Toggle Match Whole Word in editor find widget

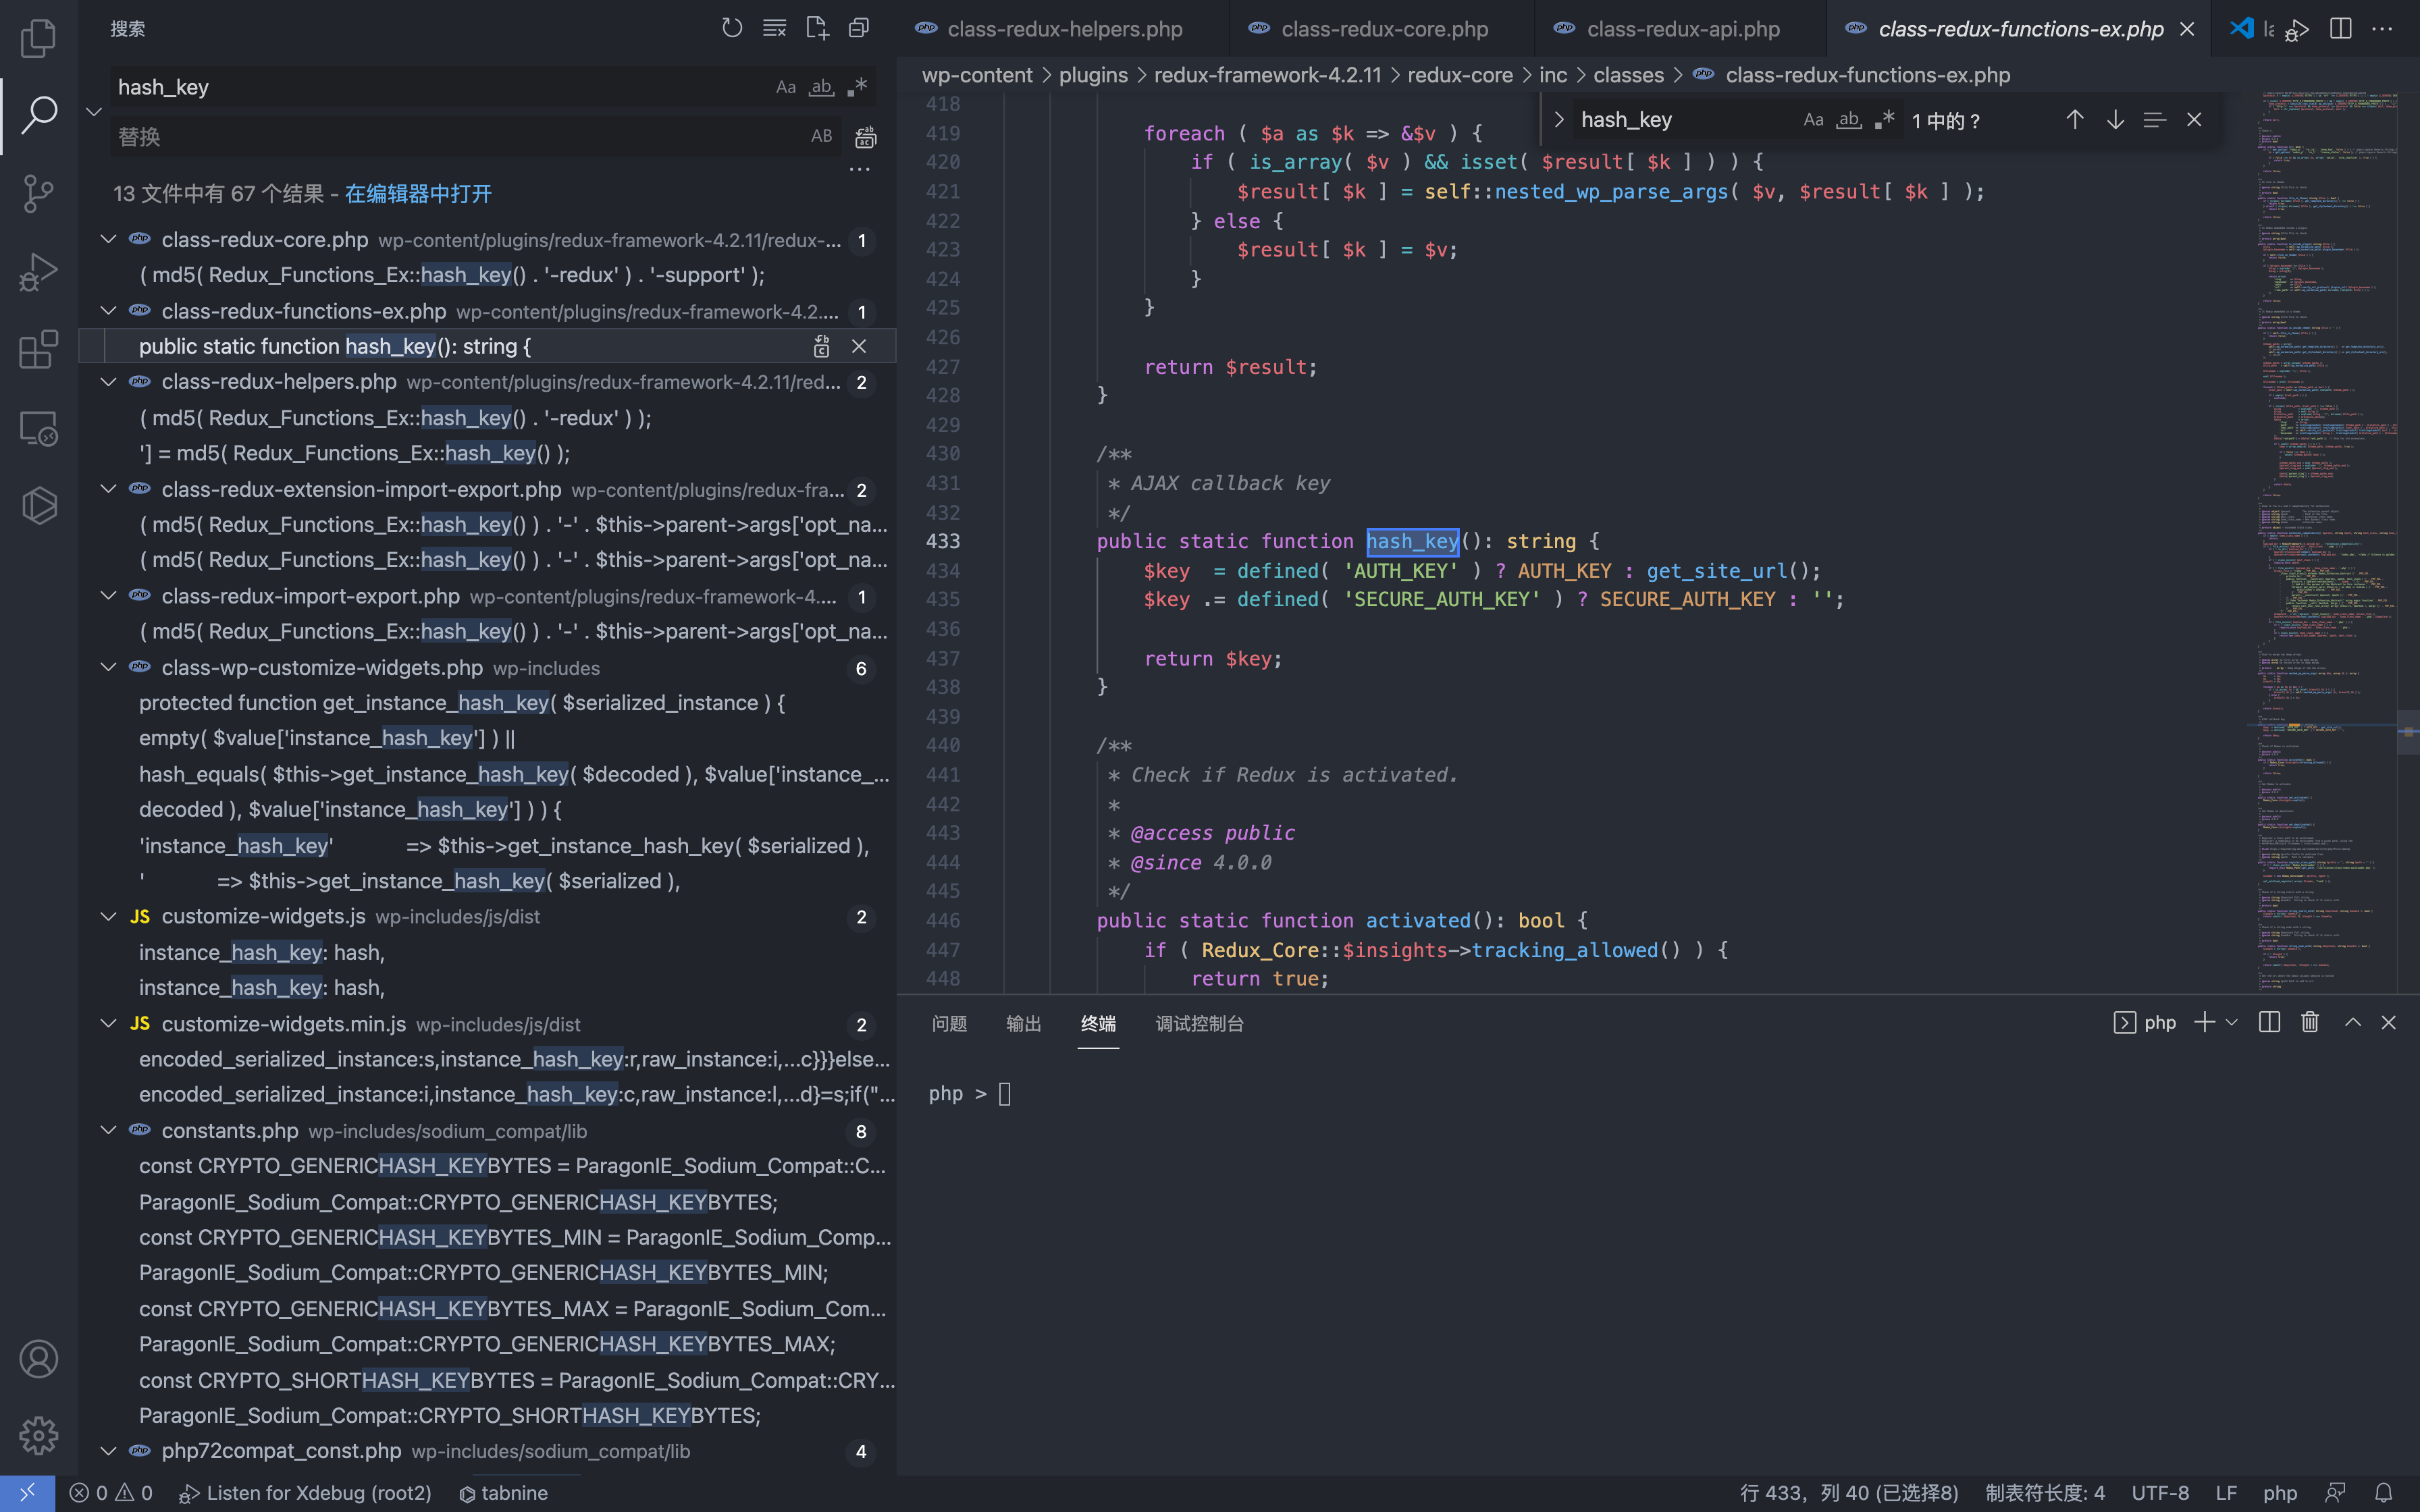pyautogui.click(x=1849, y=120)
